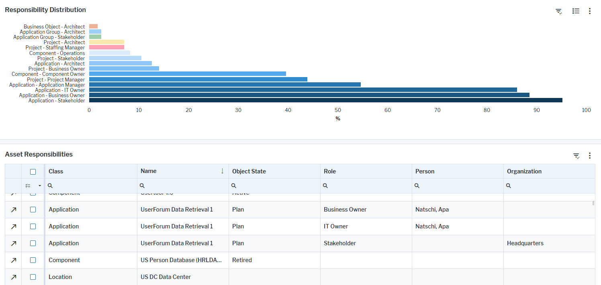Click the Object State column header
The width and height of the screenshot is (601, 285).
click(249, 171)
